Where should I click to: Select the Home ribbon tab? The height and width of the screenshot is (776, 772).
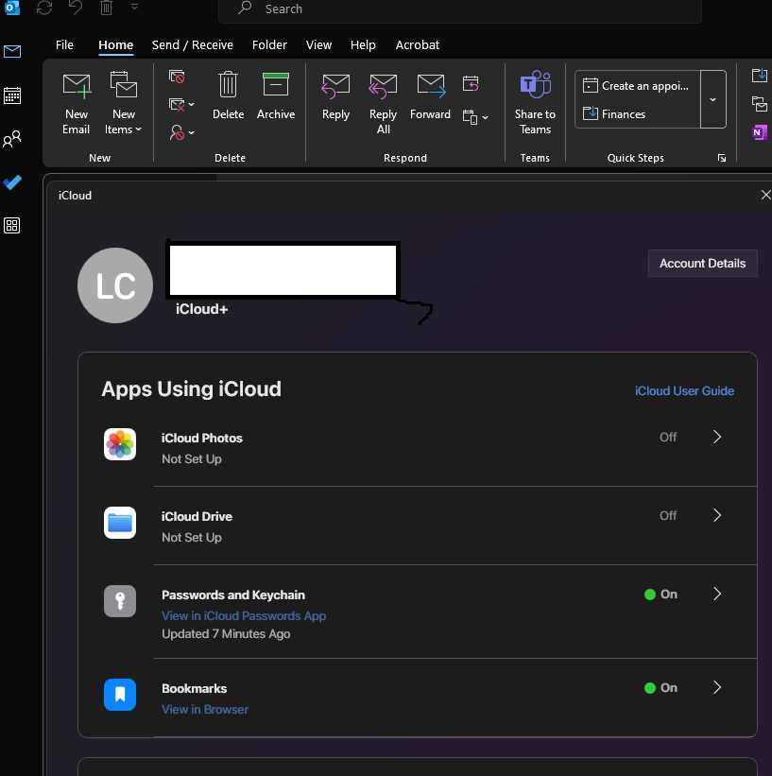point(116,45)
